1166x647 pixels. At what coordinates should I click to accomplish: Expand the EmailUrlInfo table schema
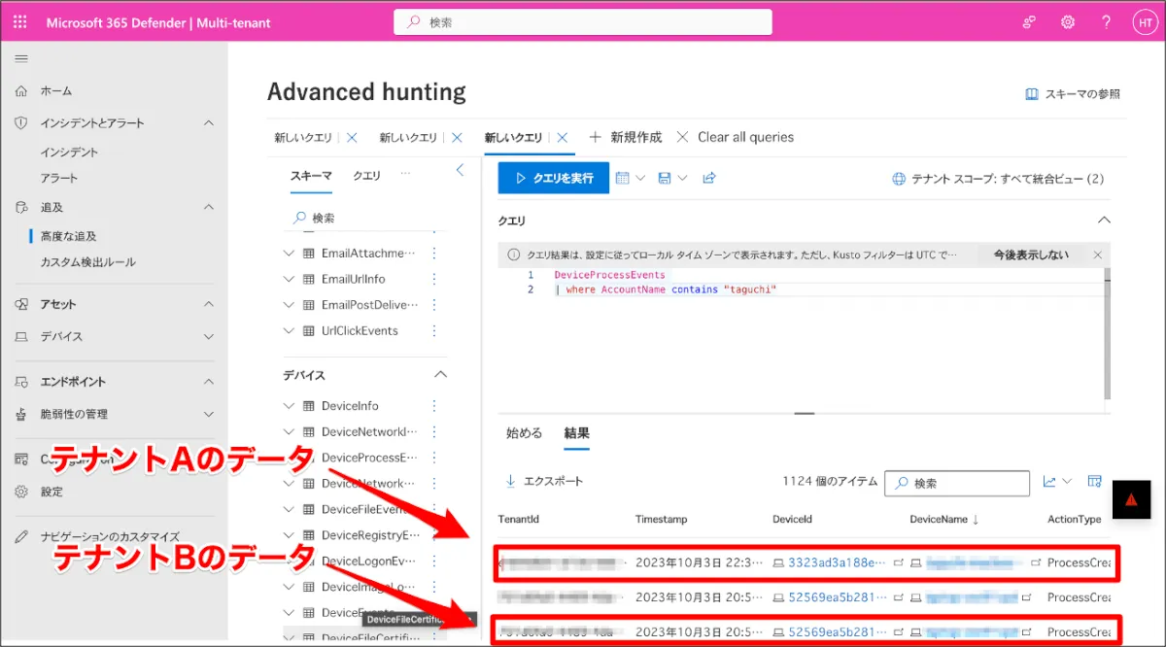[289, 279]
